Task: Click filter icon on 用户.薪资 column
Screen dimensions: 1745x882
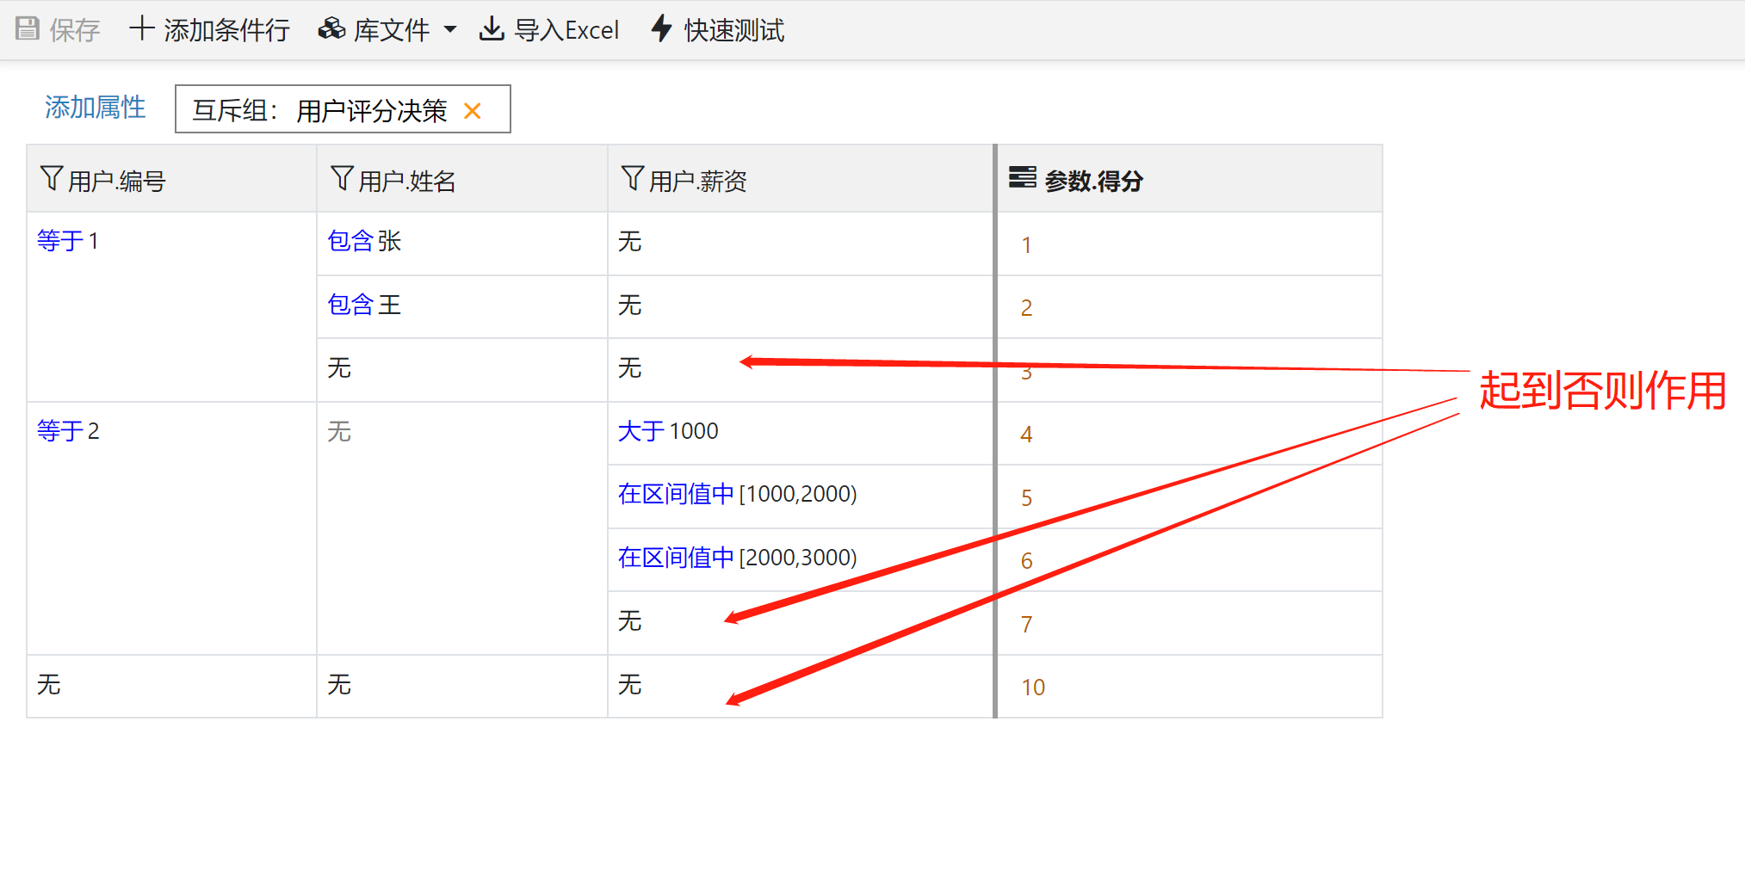Action: click(632, 179)
